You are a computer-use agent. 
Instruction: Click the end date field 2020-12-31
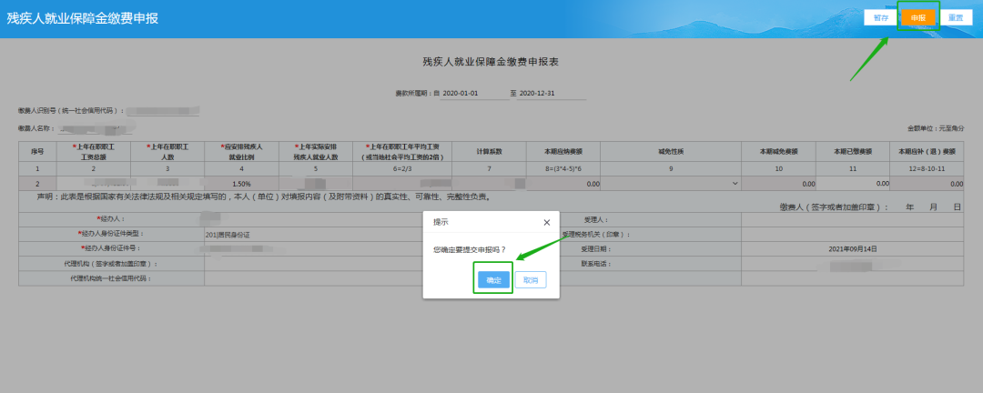click(x=551, y=94)
